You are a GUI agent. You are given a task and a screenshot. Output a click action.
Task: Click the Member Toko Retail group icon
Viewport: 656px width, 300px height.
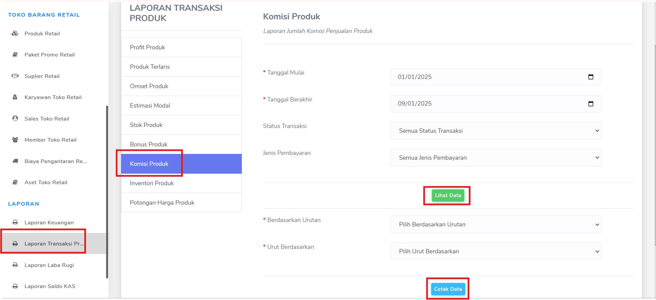click(x=15, y=140)
